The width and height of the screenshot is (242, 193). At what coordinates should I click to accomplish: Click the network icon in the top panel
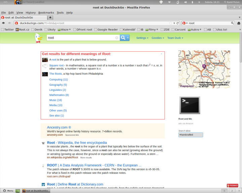[x=199, y=2]
